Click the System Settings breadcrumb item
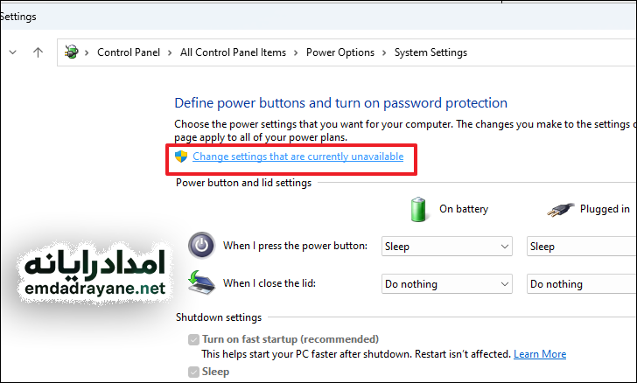This screenshot has width=637, height=383. click(x=430, y=52)
